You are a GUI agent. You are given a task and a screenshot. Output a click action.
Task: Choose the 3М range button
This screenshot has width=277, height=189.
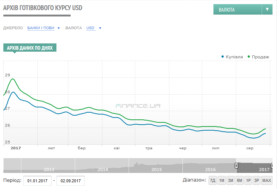[x=231, y=181]
